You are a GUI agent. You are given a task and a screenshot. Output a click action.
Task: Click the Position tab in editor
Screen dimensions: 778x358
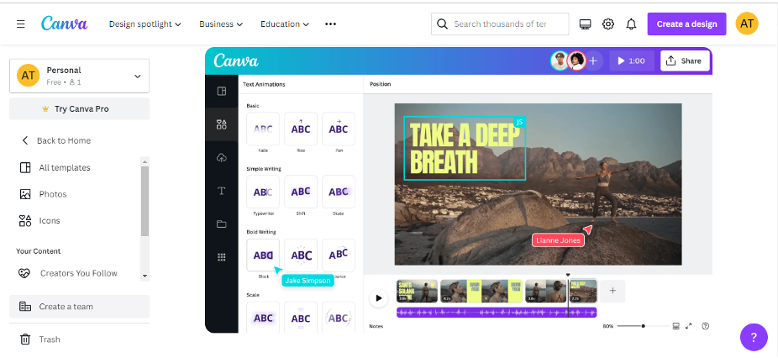(x=380, y=84)
